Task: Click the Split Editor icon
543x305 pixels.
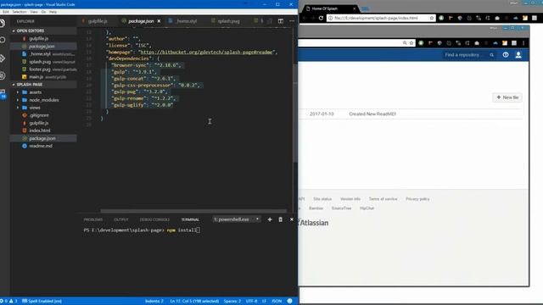Action: (281, 21)
